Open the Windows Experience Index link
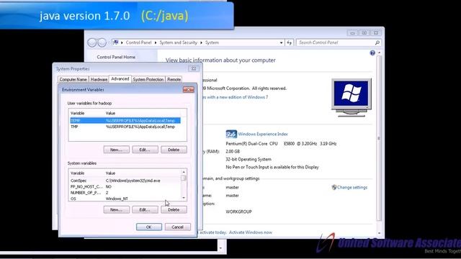Screen dimensions: 461x259 click(x=263, y=134)
